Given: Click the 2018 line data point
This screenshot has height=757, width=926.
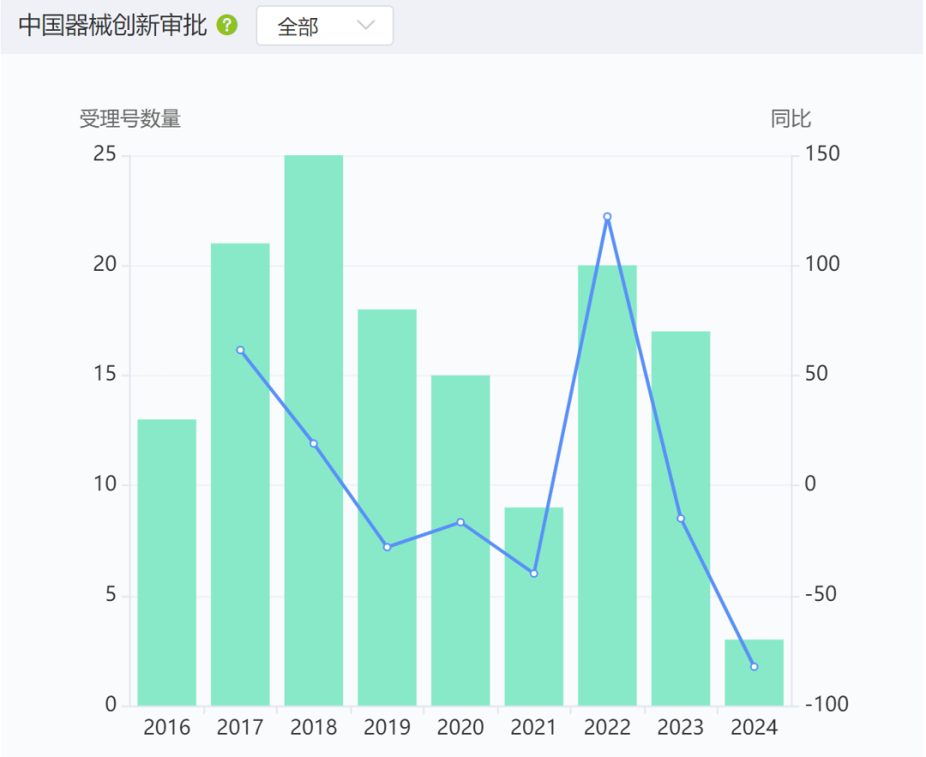Looking at the screenshot, I should click(314, 443).
